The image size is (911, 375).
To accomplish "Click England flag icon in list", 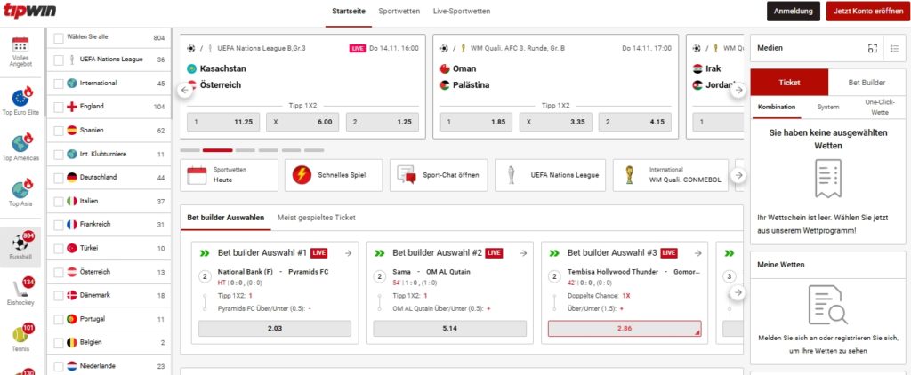I will 72,107.
